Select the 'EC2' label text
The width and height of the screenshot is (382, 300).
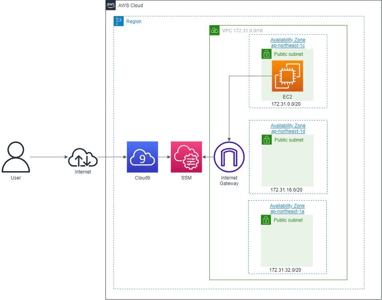[287, 97]
